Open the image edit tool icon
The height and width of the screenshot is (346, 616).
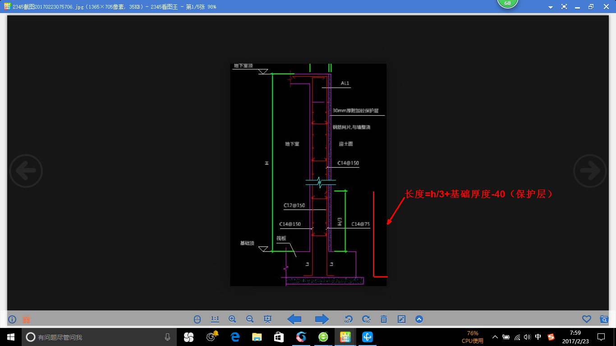pyautogui.click(x=401, y=319)
